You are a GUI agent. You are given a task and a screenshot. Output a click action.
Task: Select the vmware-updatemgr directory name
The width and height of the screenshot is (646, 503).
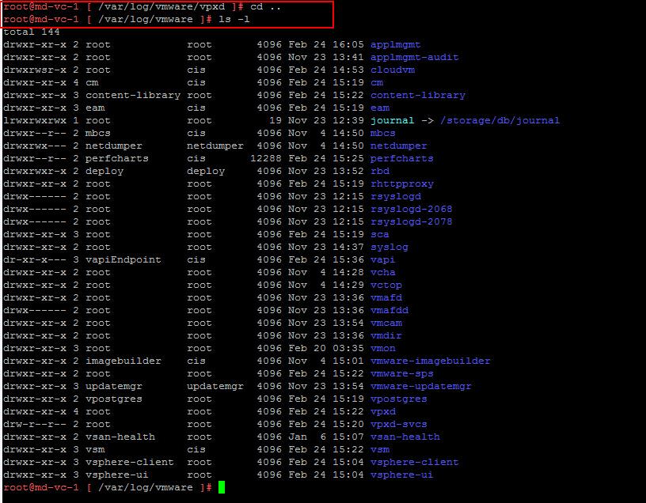[x=420, y=387]
